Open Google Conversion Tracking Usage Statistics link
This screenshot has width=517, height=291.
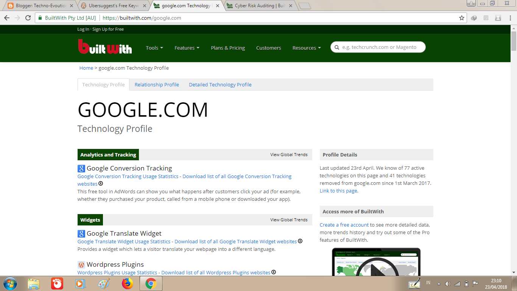[128, 176]
